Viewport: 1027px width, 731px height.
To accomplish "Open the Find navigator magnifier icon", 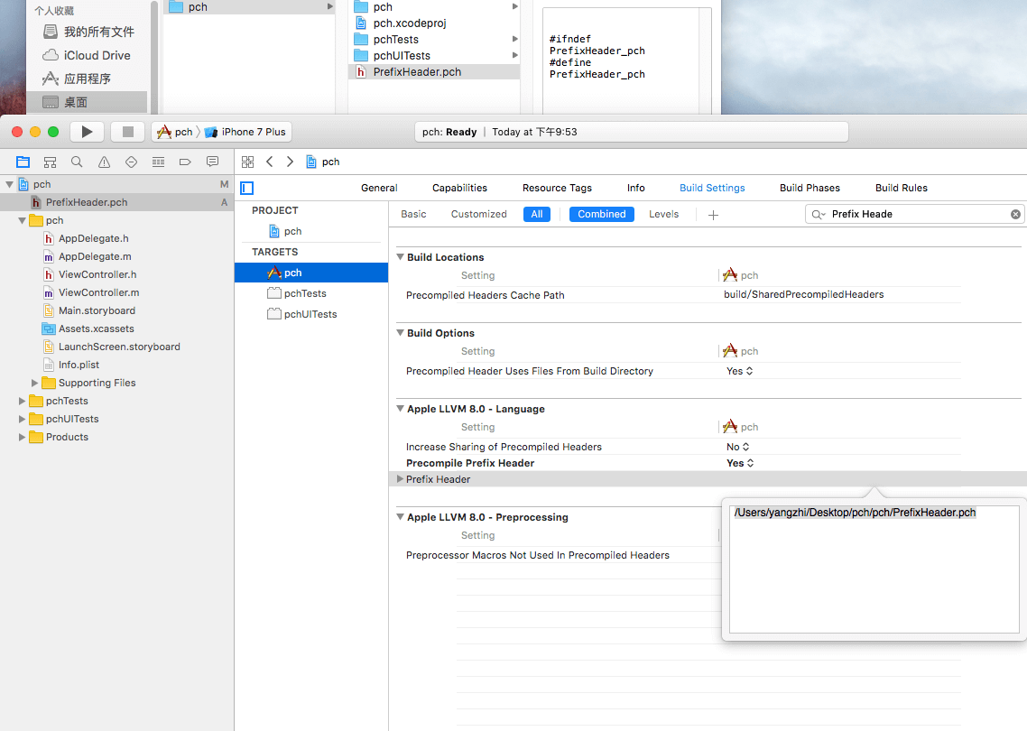I will [x=77, y=162].
